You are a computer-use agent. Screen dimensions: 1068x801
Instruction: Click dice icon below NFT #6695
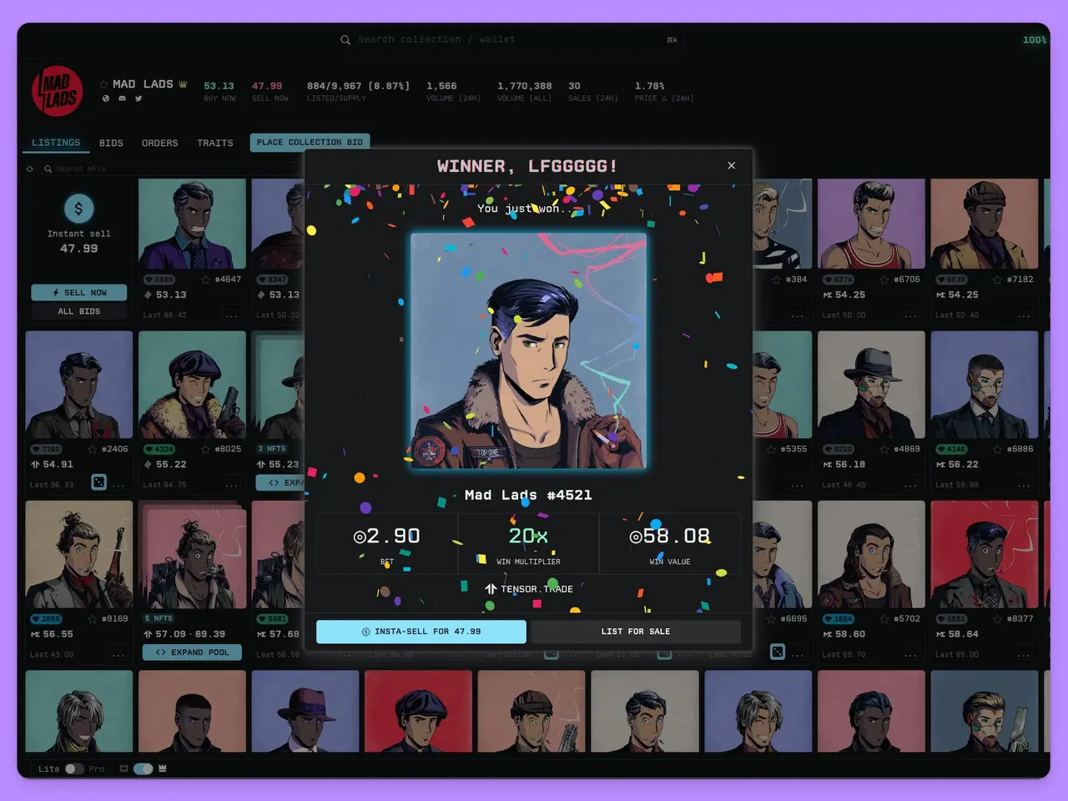(x=778, y=652)
